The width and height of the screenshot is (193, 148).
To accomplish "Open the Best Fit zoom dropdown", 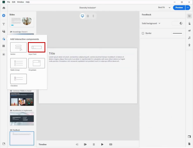I will pyautogui.click(x=164, y=7).
